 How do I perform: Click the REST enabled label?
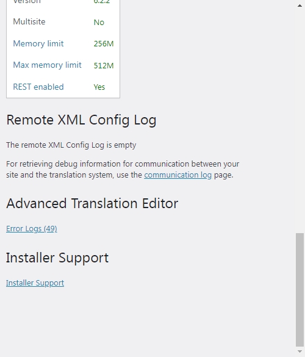click(x=38, y=87)
